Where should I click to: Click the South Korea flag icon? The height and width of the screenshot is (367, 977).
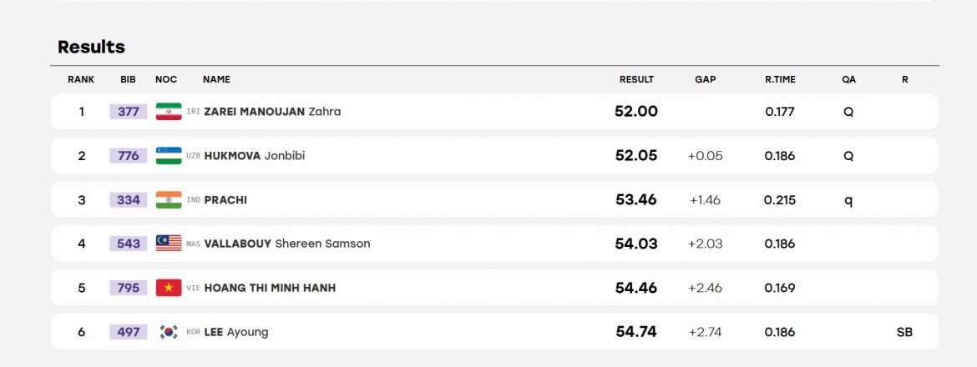(169, 332)
